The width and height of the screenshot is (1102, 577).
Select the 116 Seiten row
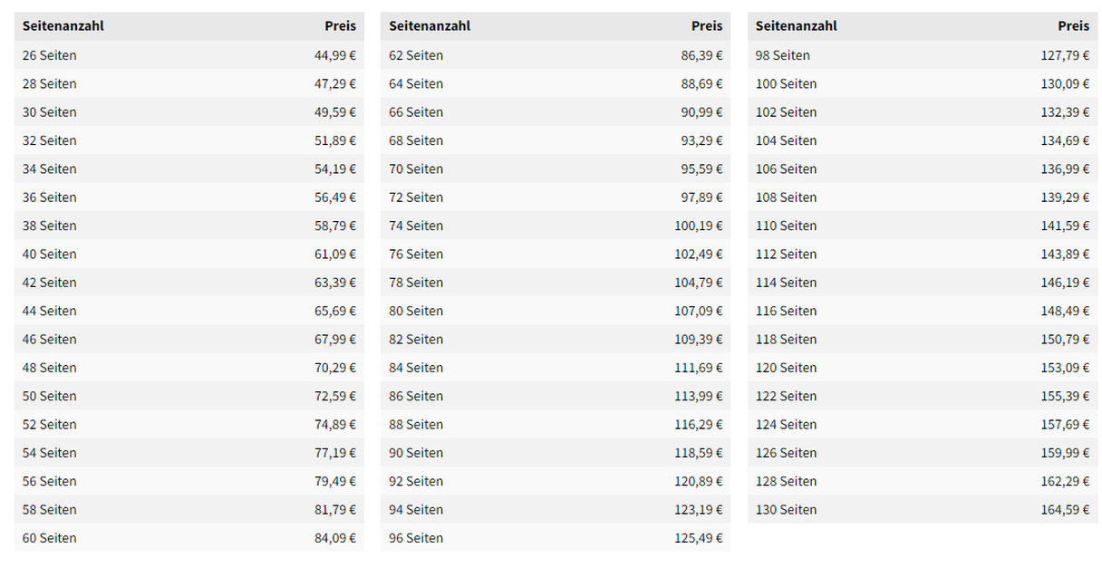click(x=923, y=311)
